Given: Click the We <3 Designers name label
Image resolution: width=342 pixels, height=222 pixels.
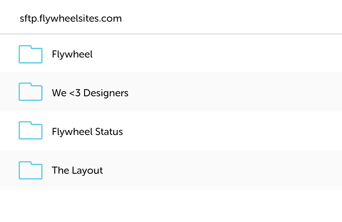Looking at the screenshot, I should (90, 93).
